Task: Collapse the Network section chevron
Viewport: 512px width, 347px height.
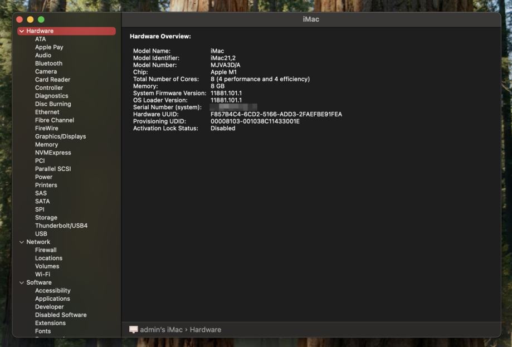Action: tap(22, 242)
